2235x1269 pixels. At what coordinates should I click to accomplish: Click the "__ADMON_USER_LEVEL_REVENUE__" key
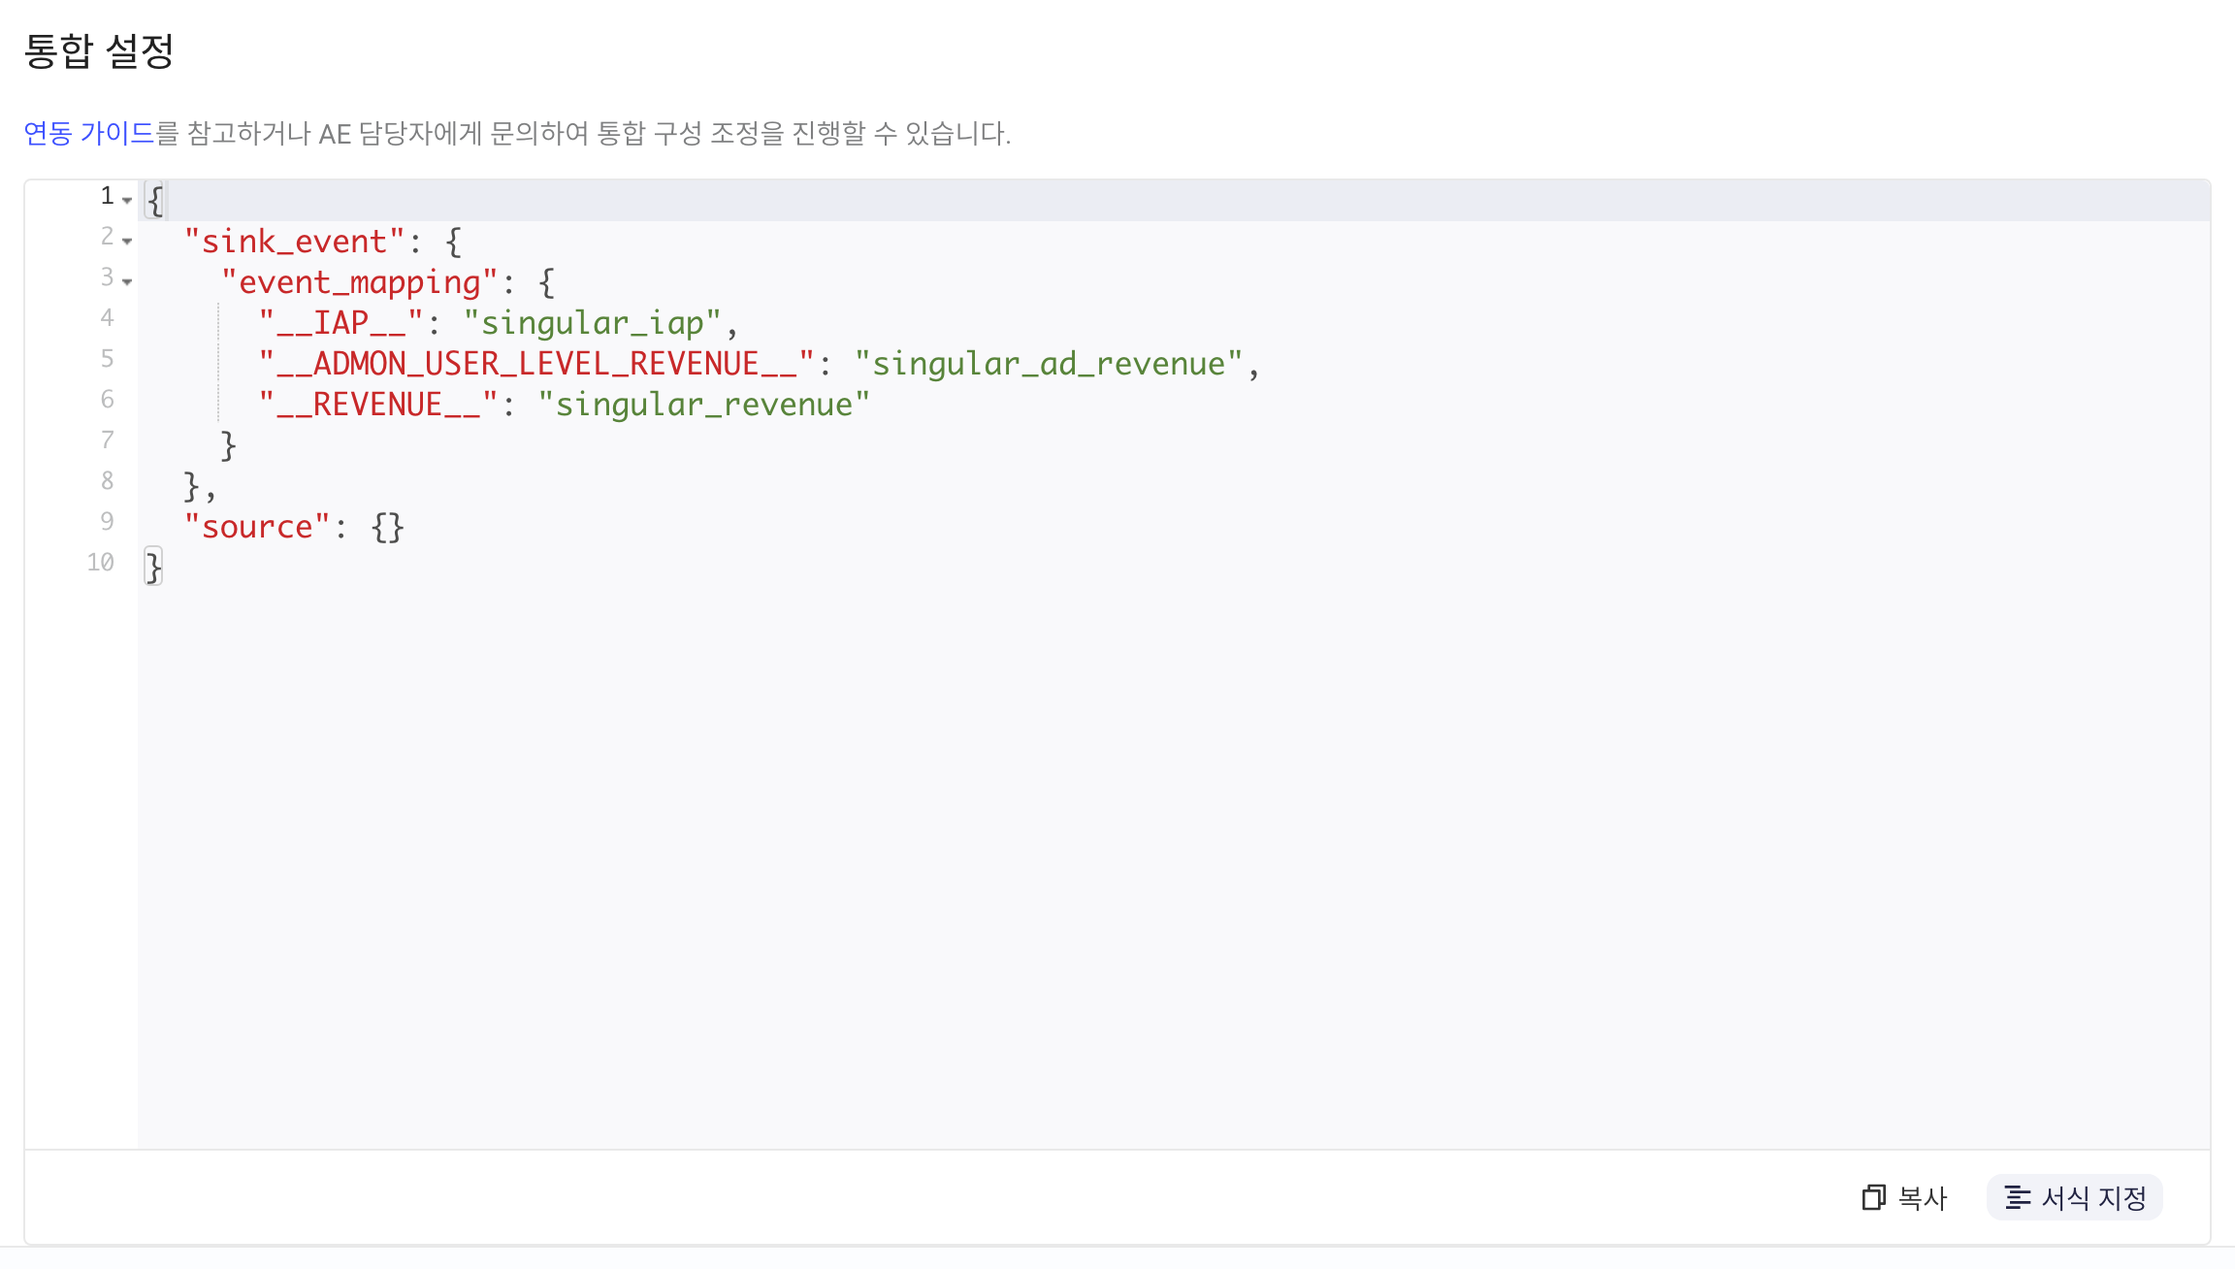(536, 364)
